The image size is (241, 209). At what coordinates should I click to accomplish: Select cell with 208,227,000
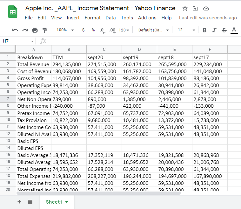point(104,176)
